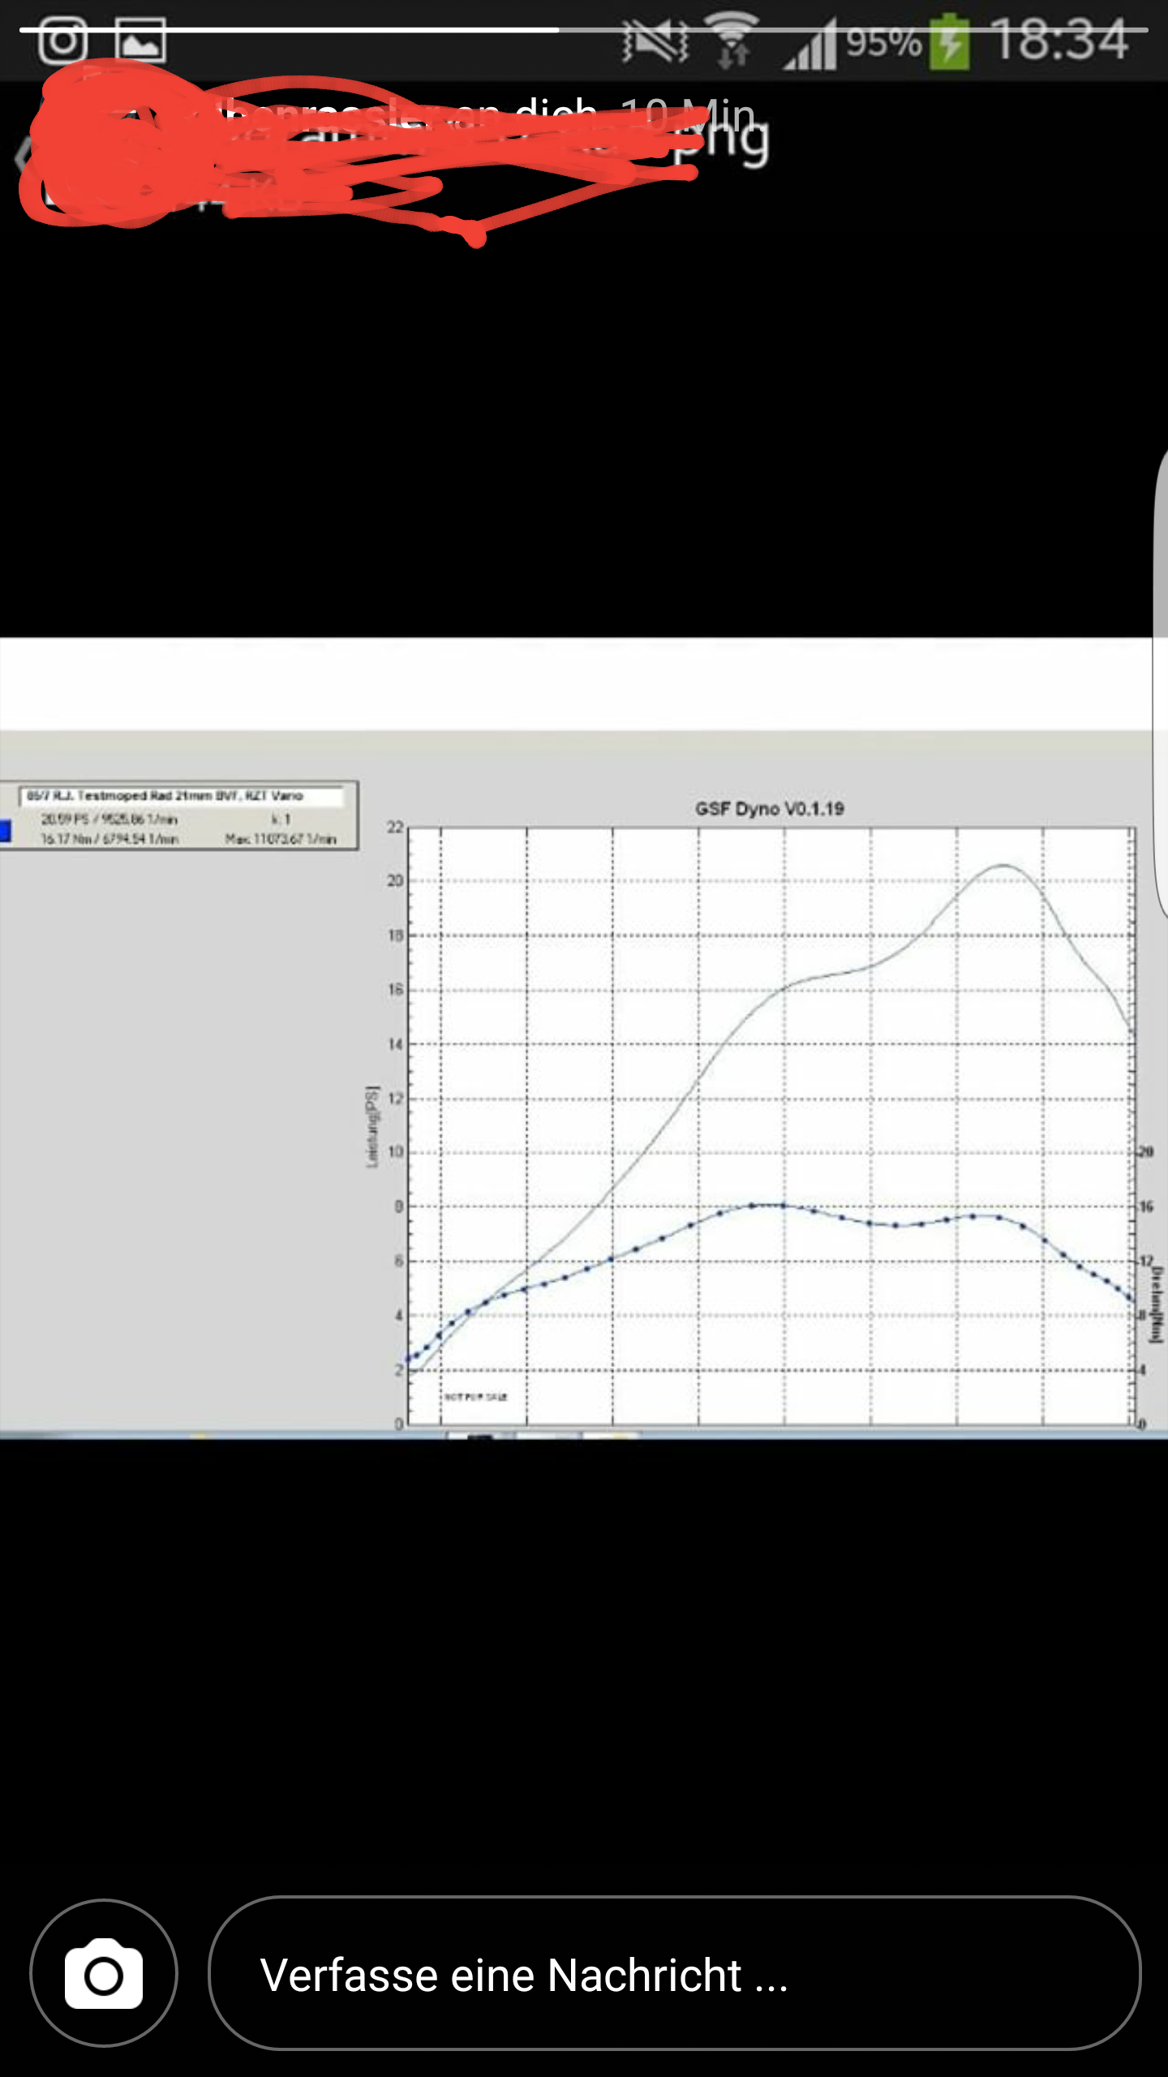
Task: Click the 'Max: 11073.67 1/min' legend value
Action: [281, 839]
